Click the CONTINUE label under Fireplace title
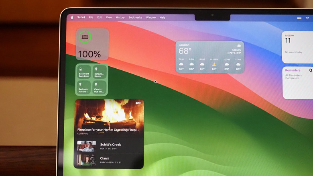This screenshot has height=176, width=313. tap(83, 133)
